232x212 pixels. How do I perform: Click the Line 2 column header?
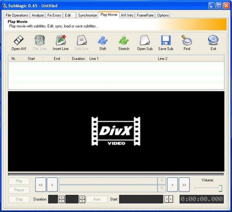point(189,59)
